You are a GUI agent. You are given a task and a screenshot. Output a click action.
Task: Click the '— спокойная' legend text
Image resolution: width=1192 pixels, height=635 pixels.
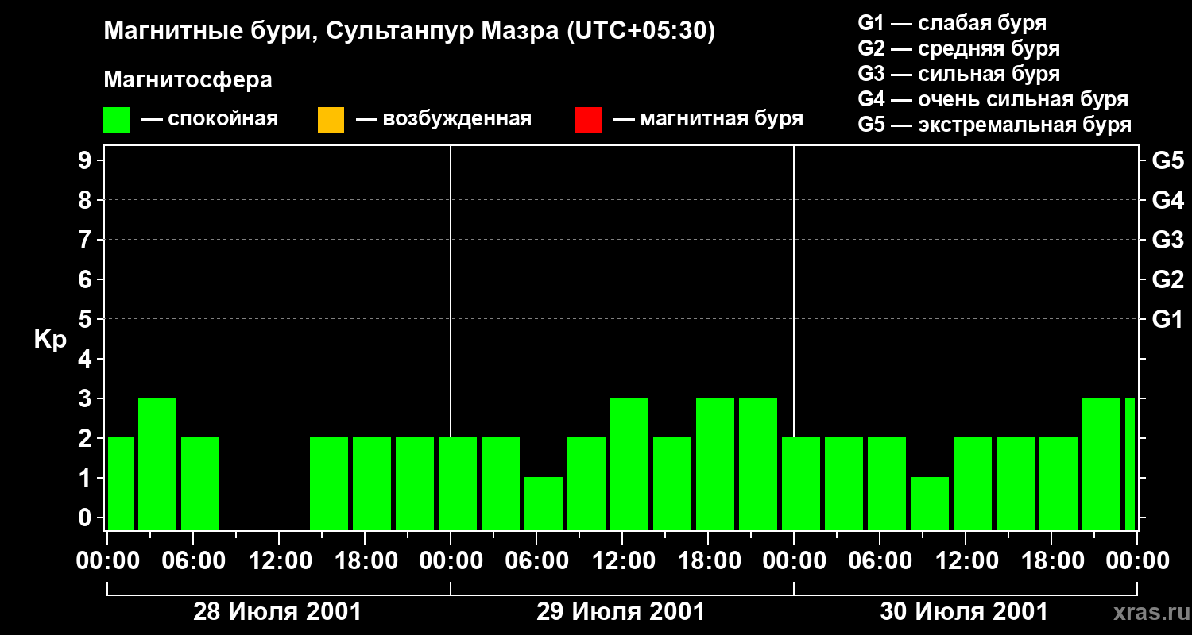pyautogui.click(x=210, y=119)
